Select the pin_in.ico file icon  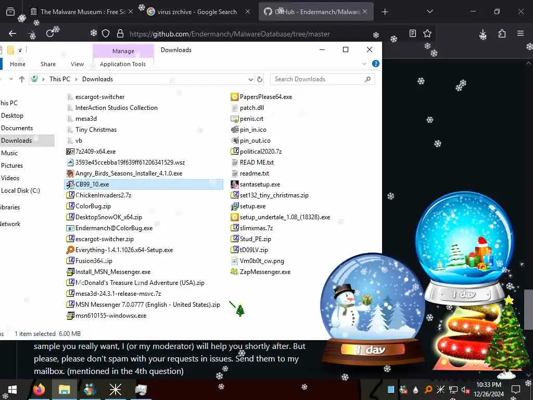click(235, 130)
